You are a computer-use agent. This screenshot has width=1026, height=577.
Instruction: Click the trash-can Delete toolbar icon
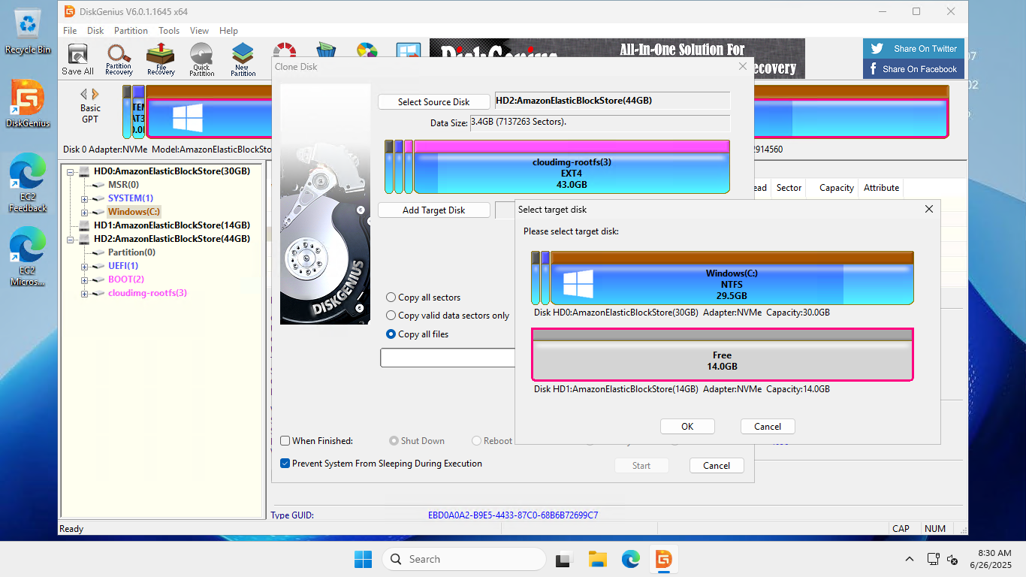(326, 50)
